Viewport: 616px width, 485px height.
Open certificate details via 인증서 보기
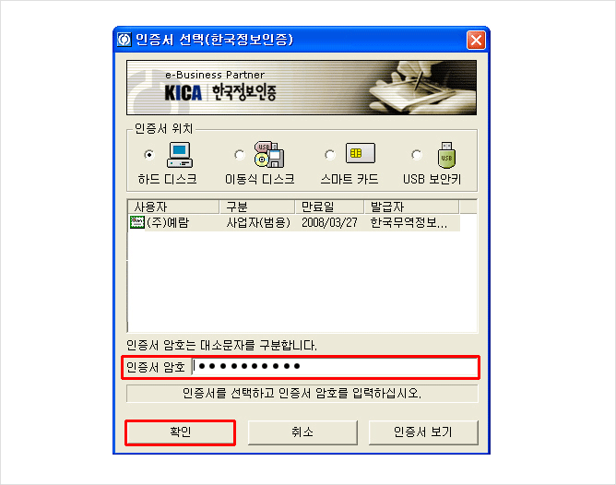423,432
